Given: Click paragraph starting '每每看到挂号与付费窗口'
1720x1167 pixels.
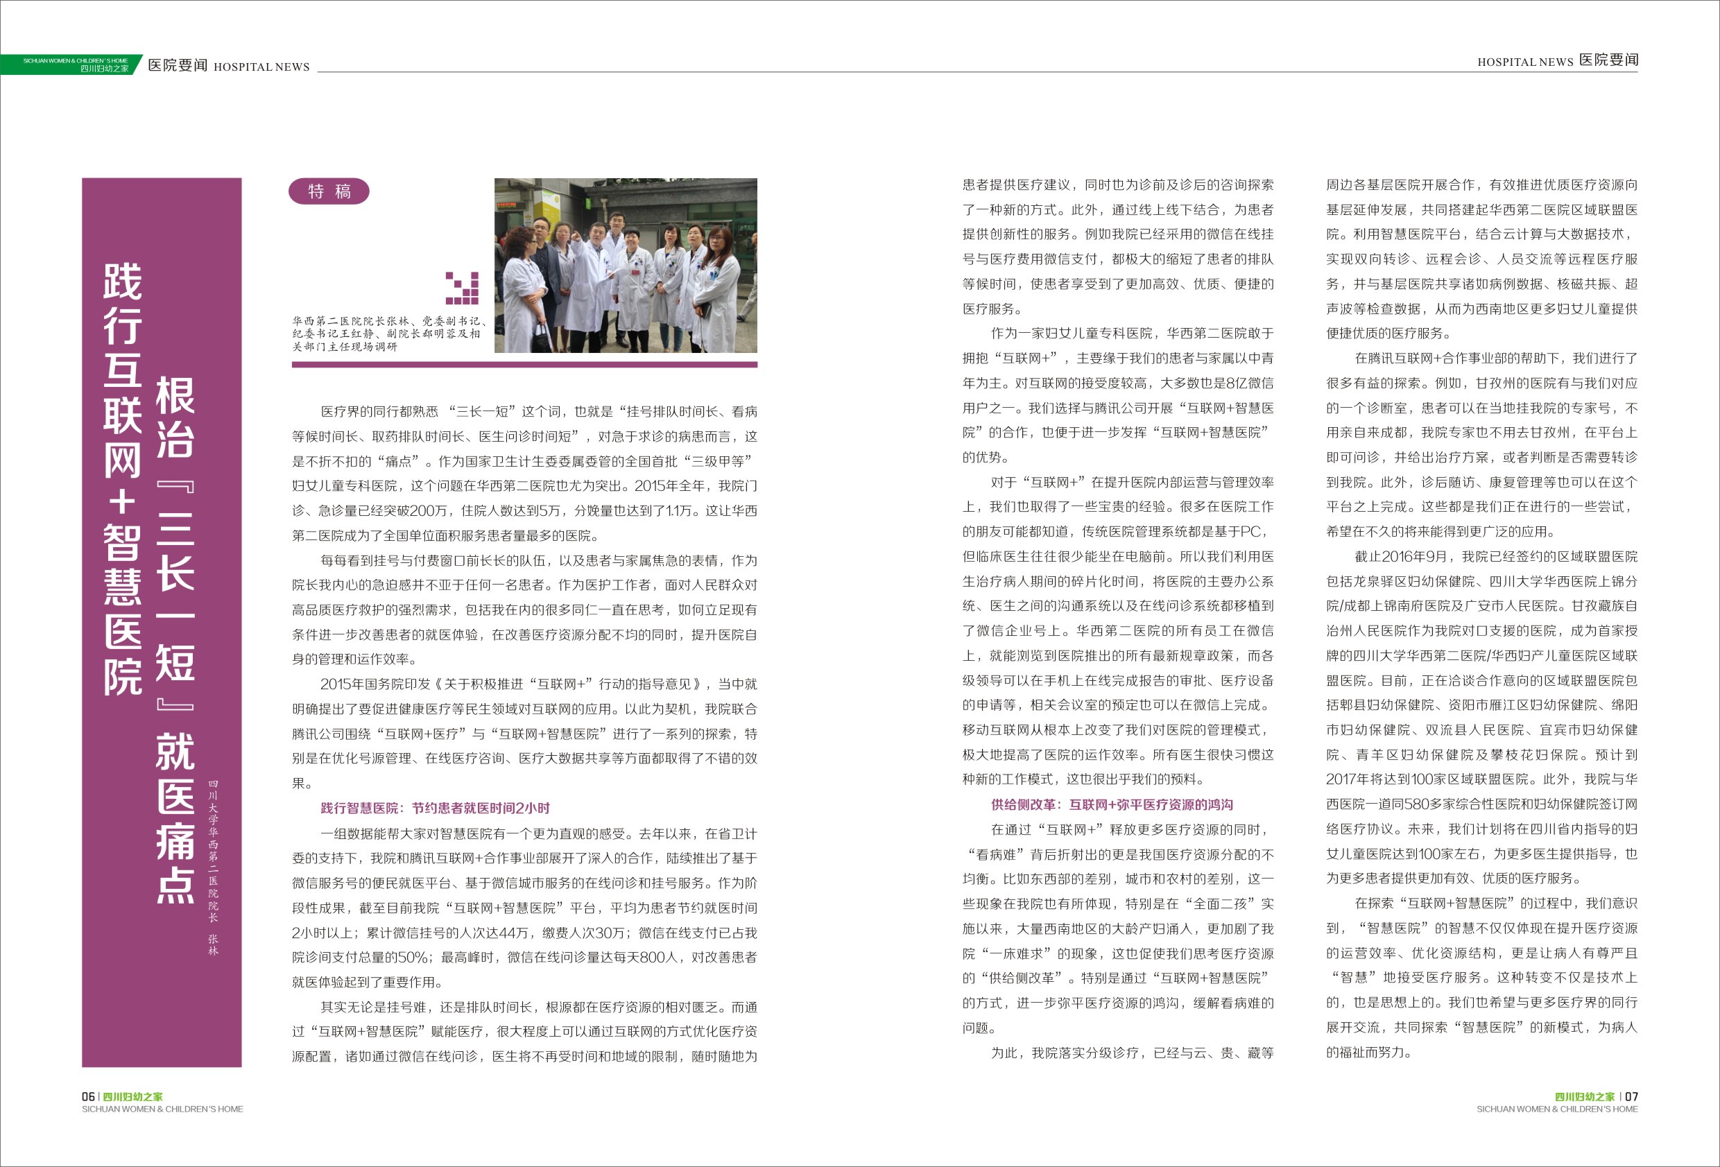Looking at the screenshot, I should tap(525, 610).
